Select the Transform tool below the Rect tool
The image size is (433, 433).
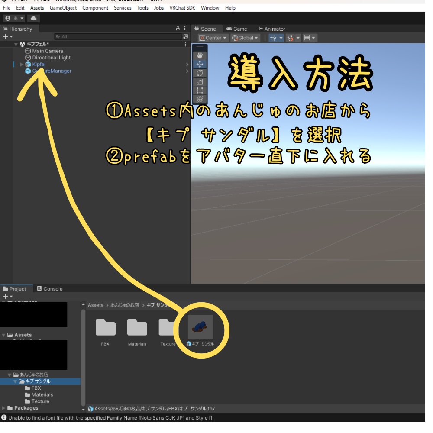(x=200, y=98)
